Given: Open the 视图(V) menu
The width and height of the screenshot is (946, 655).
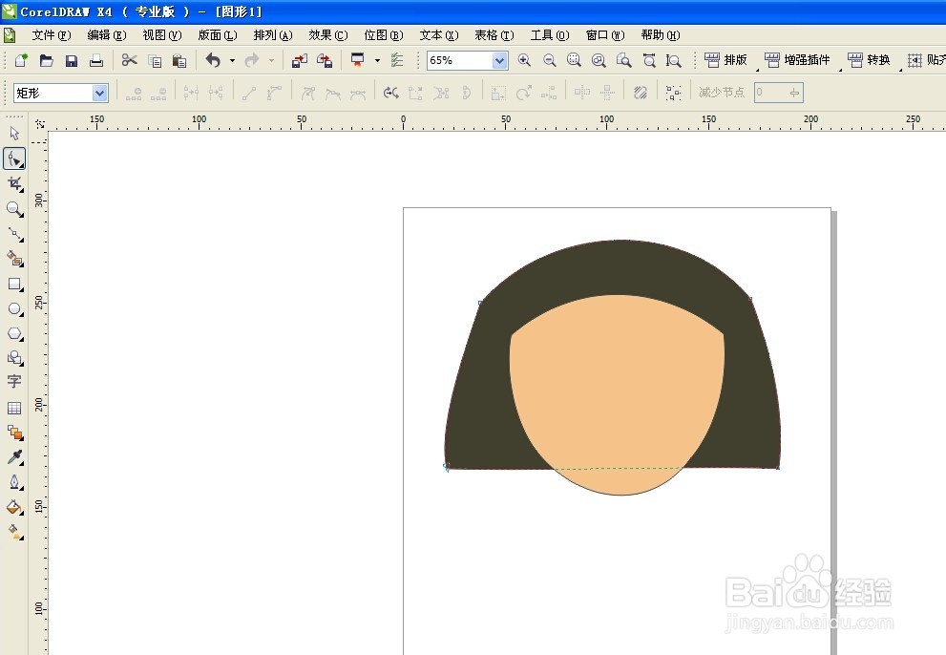Looking at the screenshot, I should pyautogui.click(x=162, y=35).
